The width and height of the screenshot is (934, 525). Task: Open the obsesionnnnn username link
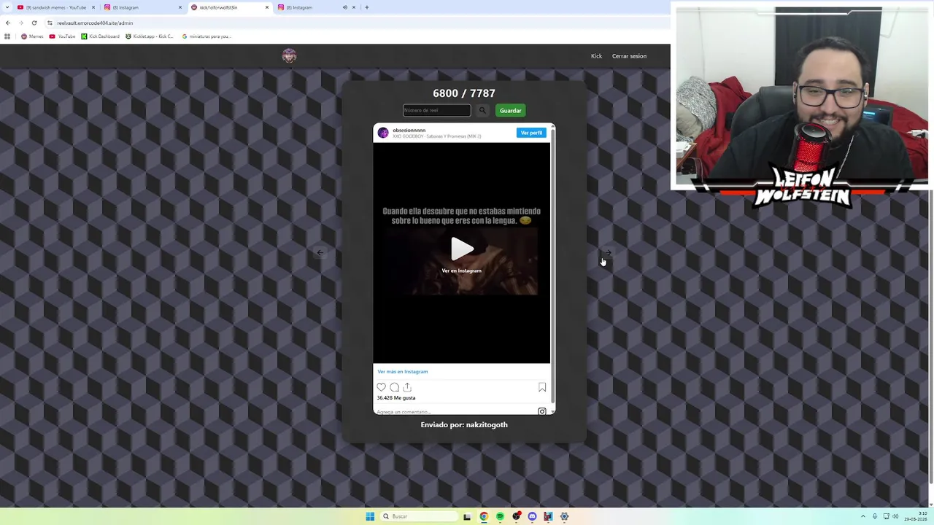pyautogui.click(x=409, y=130)
